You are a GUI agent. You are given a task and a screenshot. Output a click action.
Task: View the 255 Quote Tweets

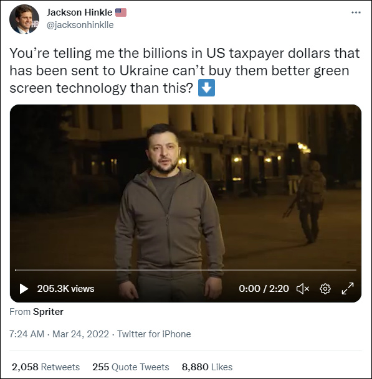point(131,367)
